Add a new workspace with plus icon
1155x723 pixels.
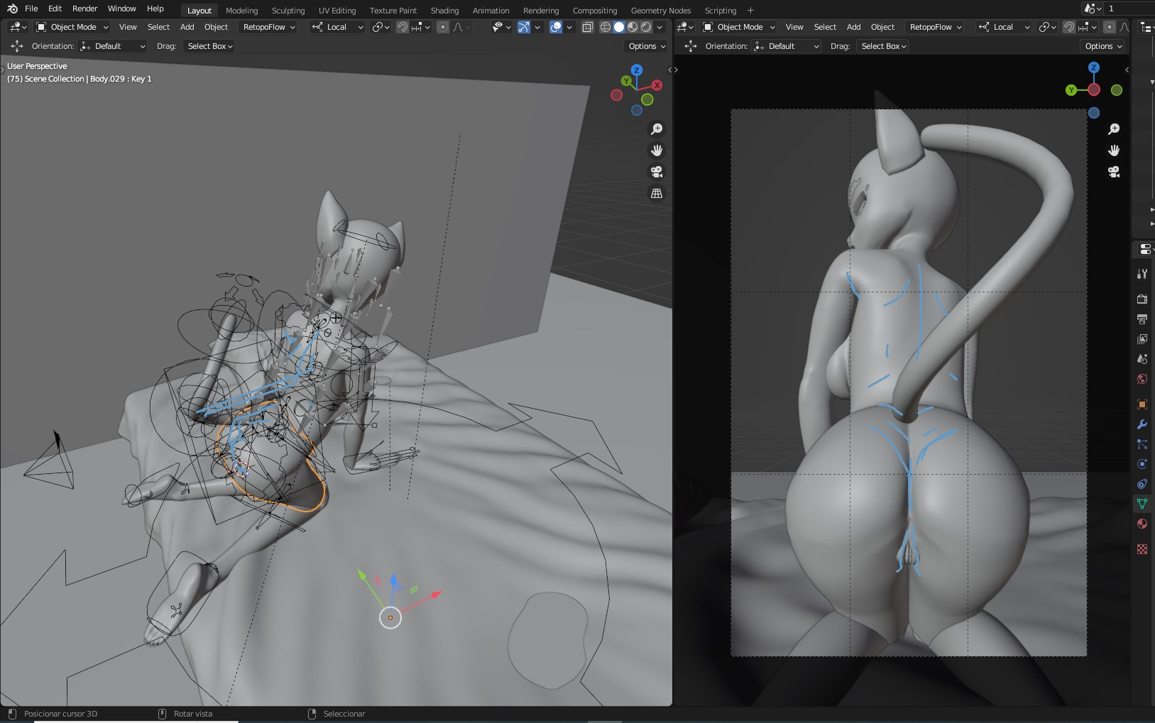(750, 10)
